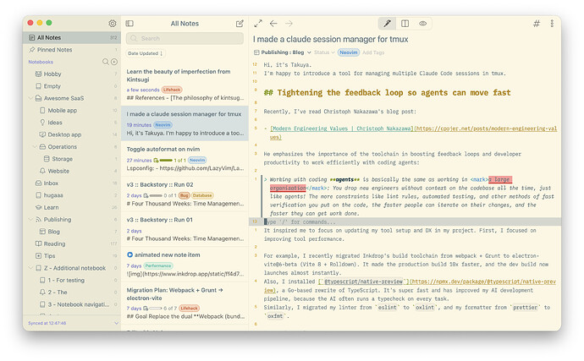Select Pinned Notes in sidebar

(72, 50)
